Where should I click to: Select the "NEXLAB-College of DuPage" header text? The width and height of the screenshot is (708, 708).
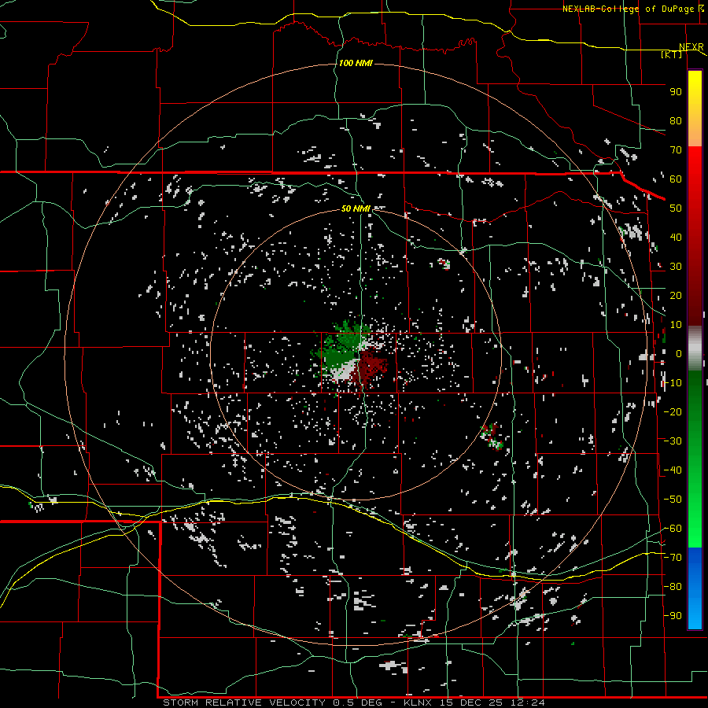[x=629, y=9]
